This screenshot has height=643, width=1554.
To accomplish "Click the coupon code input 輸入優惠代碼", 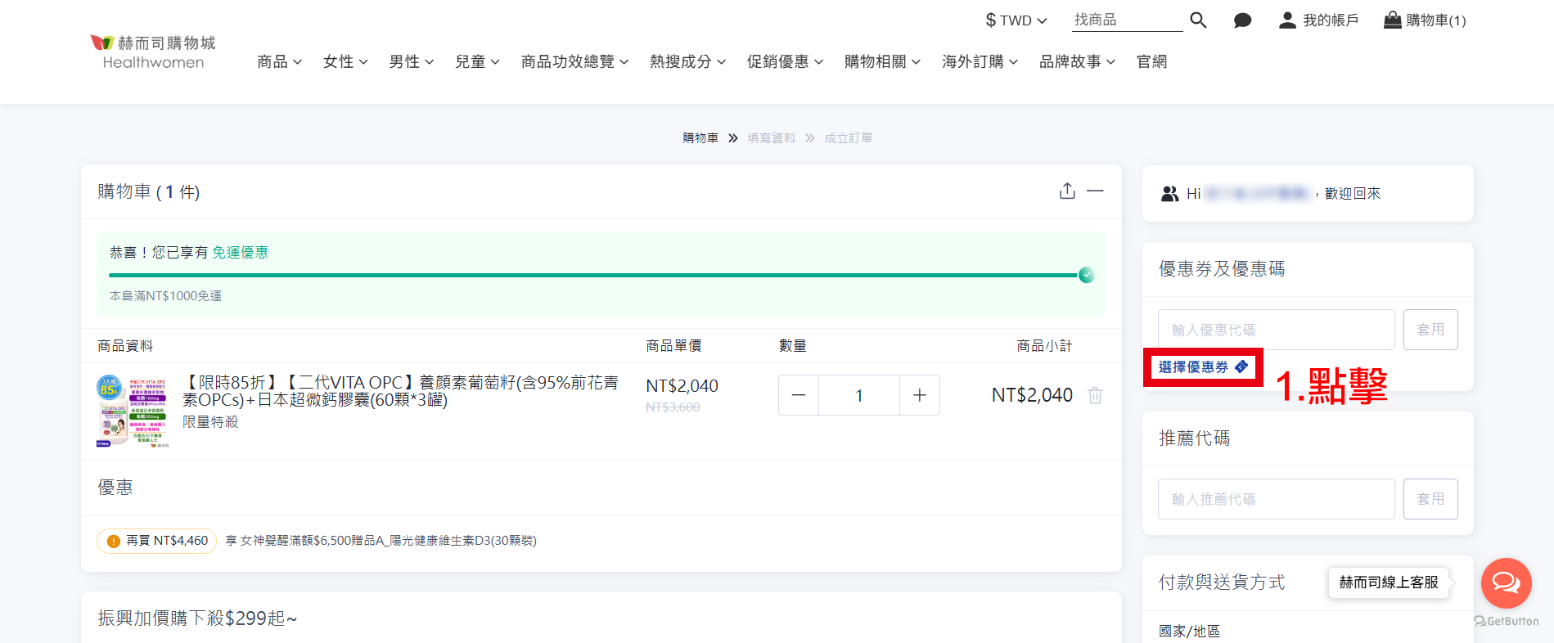I will click(1276, 330).
